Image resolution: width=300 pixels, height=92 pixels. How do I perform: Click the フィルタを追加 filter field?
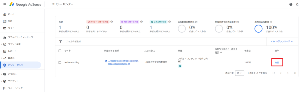(73, 41)
